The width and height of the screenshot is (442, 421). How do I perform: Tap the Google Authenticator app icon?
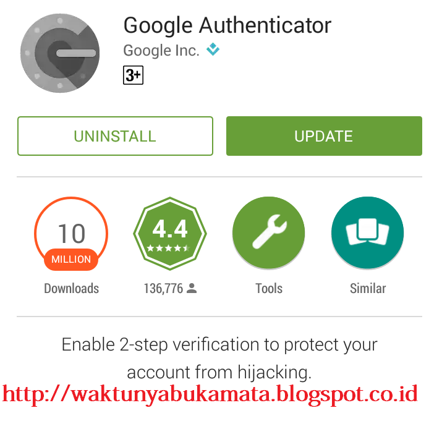[60, 53]
